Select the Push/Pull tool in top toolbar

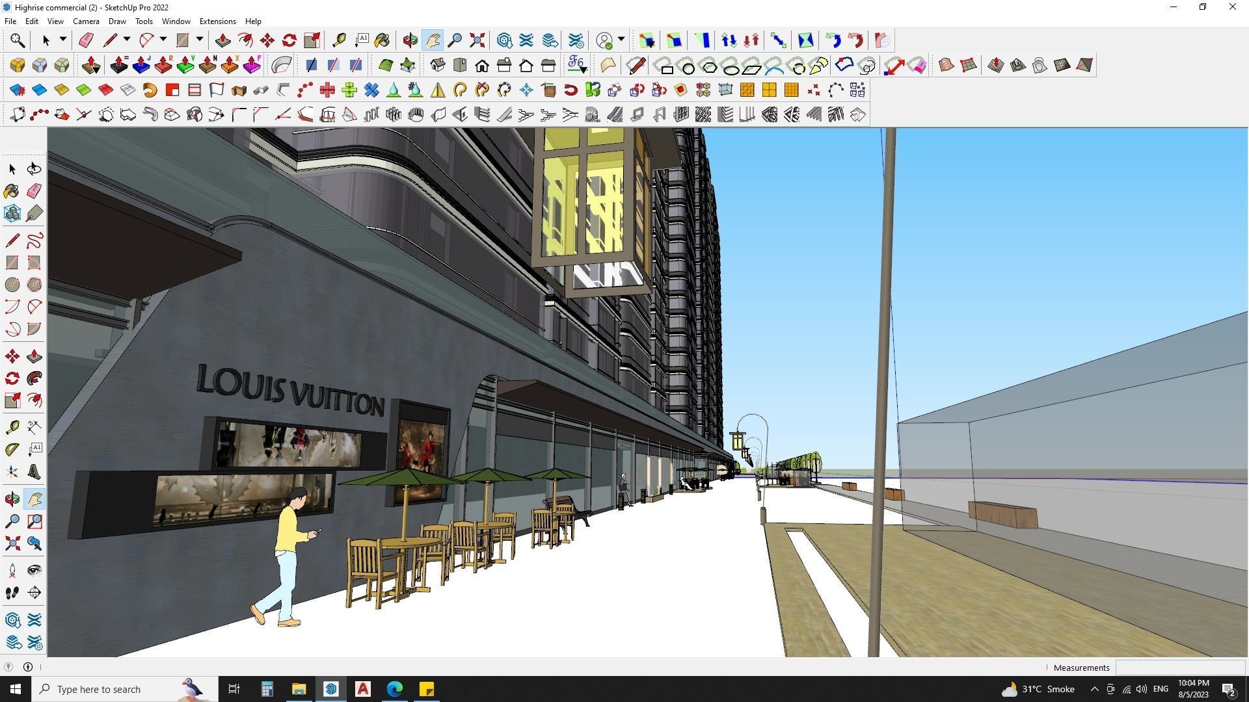[223, 40]
